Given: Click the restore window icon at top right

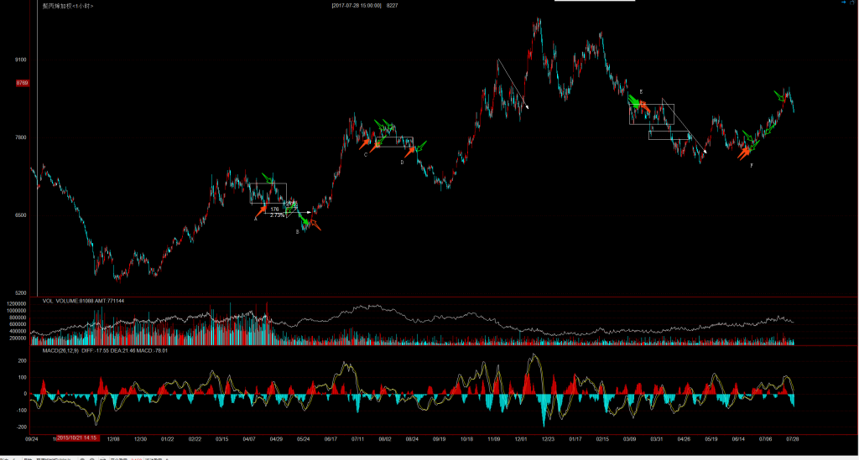Looking at the screenshot, I should point(851,3).
